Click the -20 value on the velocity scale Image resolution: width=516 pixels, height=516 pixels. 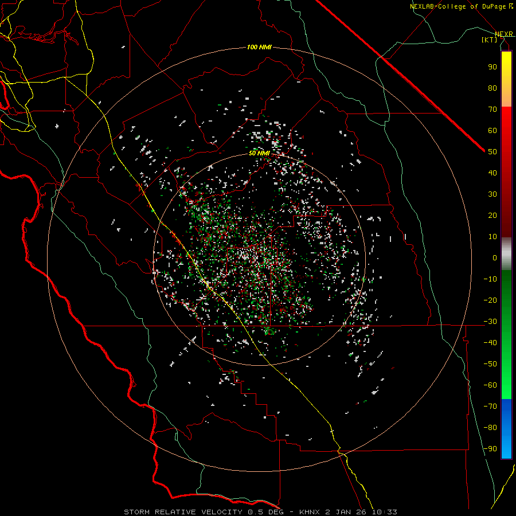[x=490, y=300]
